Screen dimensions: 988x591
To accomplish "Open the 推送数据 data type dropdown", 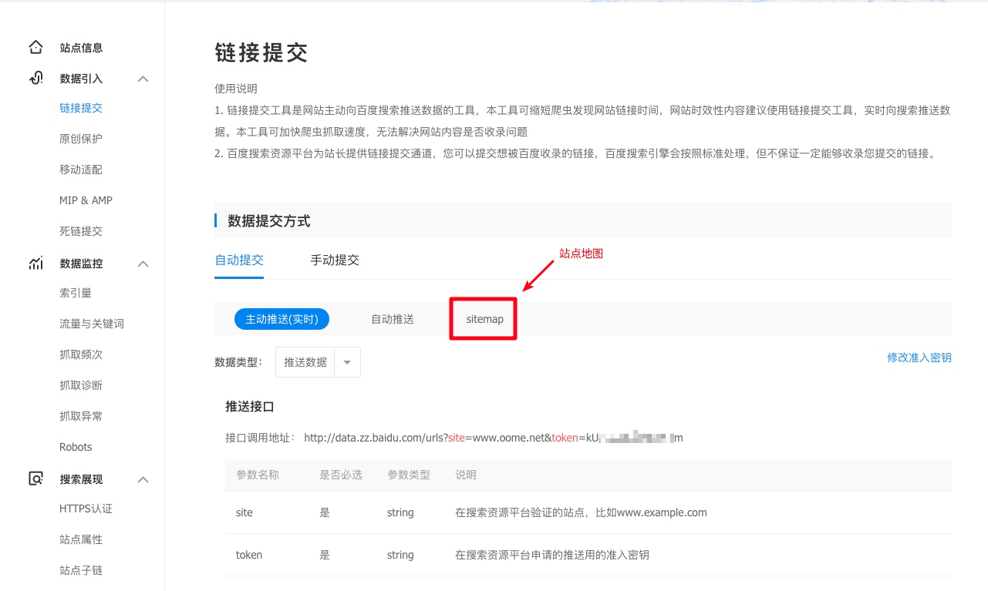I will pyautogui.click(x=346, y=361).
